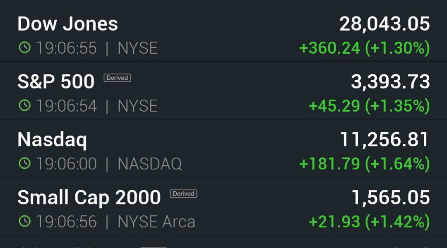Click the S&P 500 clock icon
Viewport: 447px width, 248px height.
click(24, 105)
